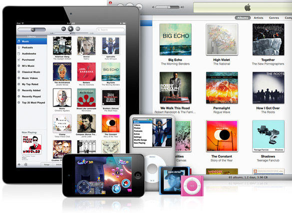
Task: Switch to the Songs tab on the iPad
Action: (x=47, y=165)
